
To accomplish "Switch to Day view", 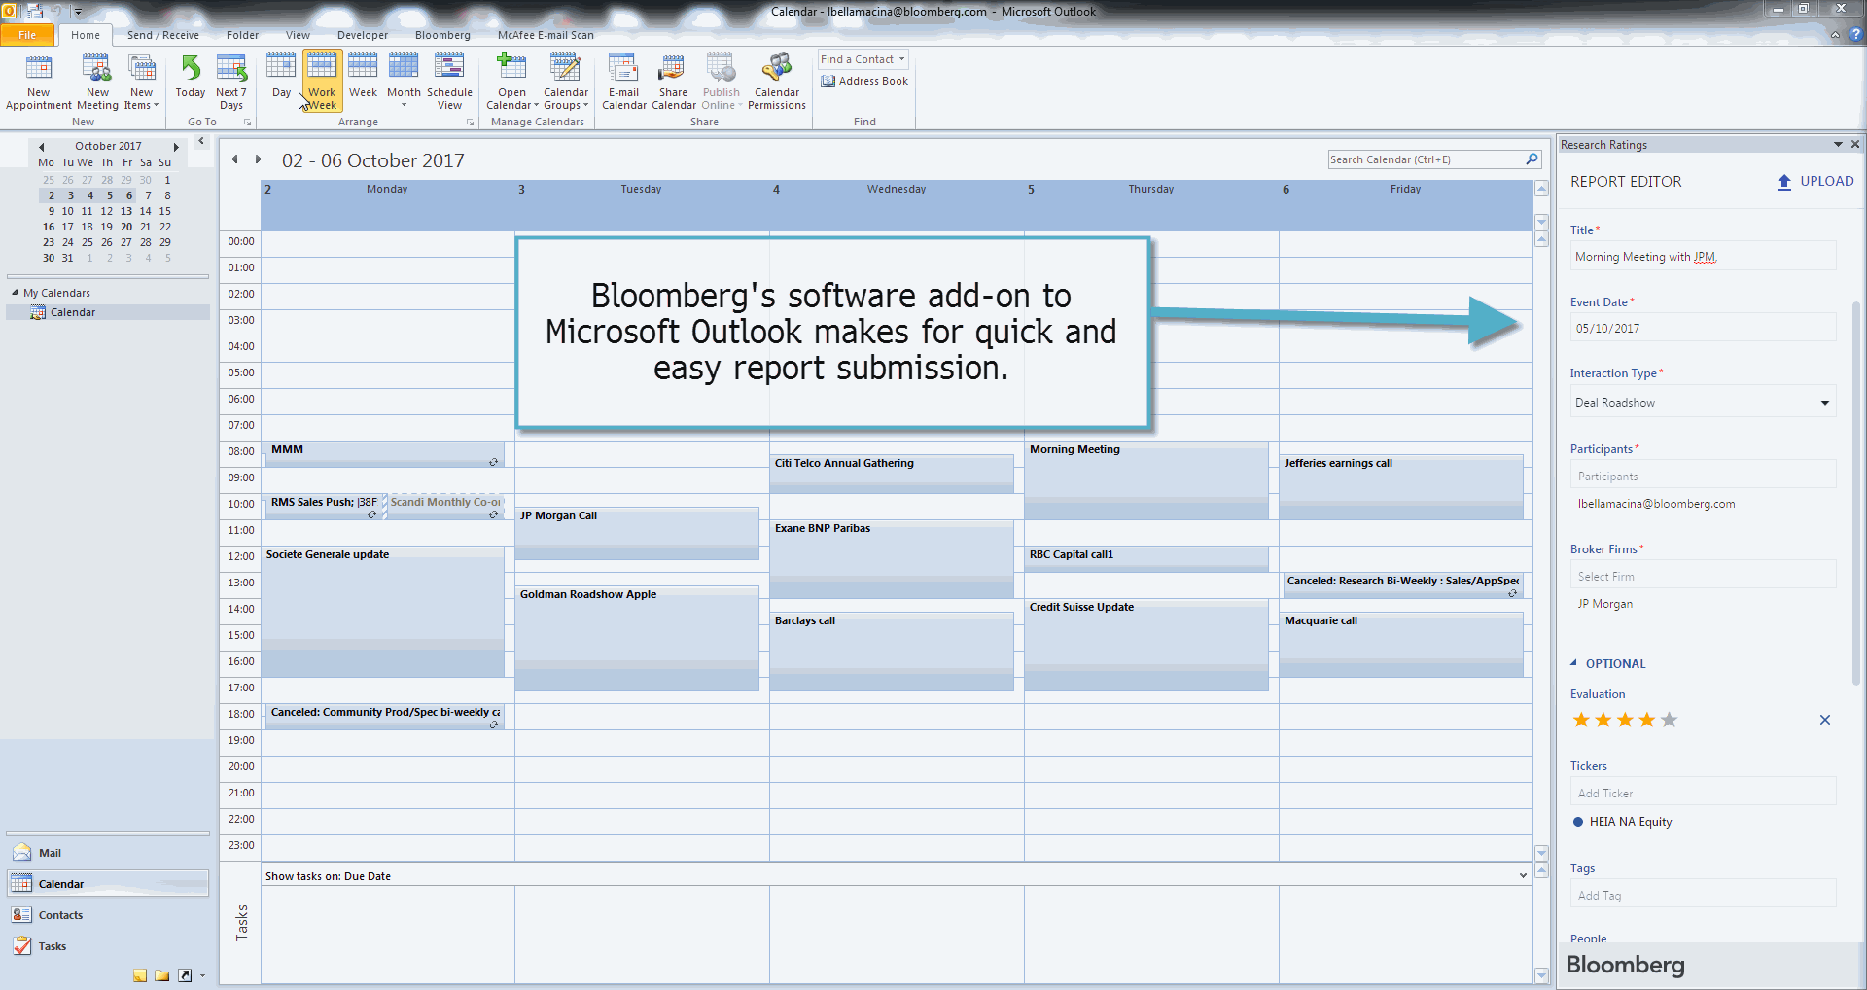I will [x=281, y=78].
